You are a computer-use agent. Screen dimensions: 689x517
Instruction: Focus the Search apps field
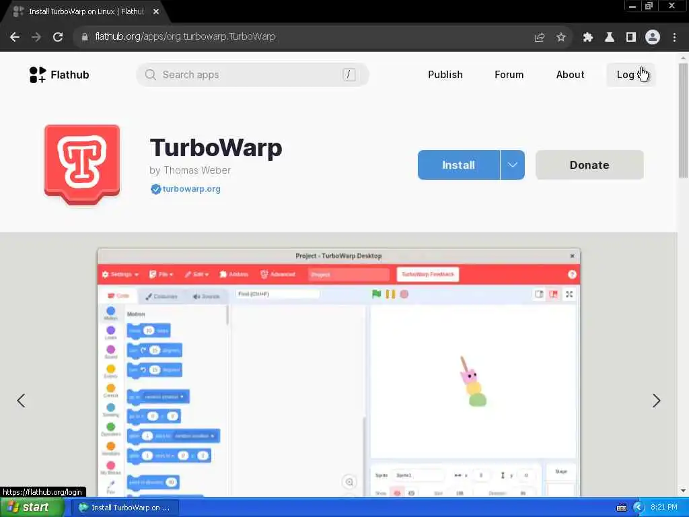pos(253,75)
